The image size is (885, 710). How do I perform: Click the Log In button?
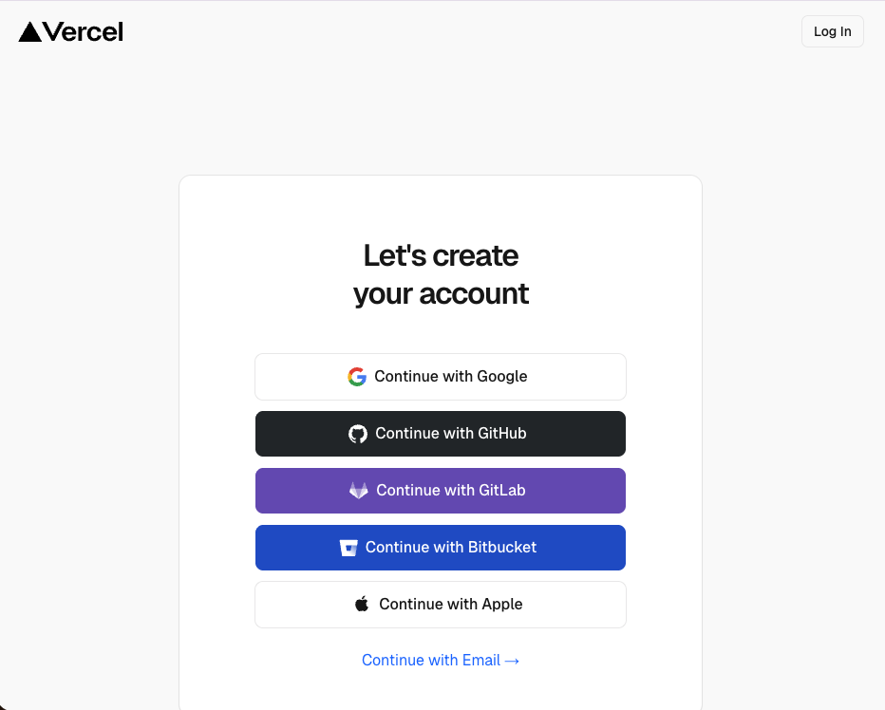[x=832, y=30]
